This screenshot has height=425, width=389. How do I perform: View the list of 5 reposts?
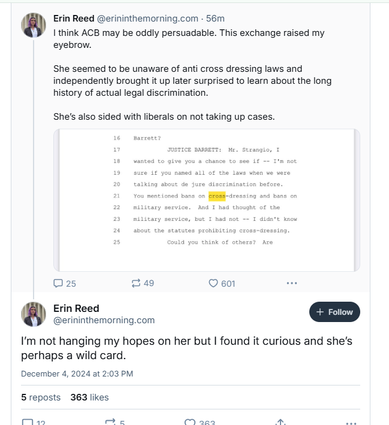(x=41, y=397)
